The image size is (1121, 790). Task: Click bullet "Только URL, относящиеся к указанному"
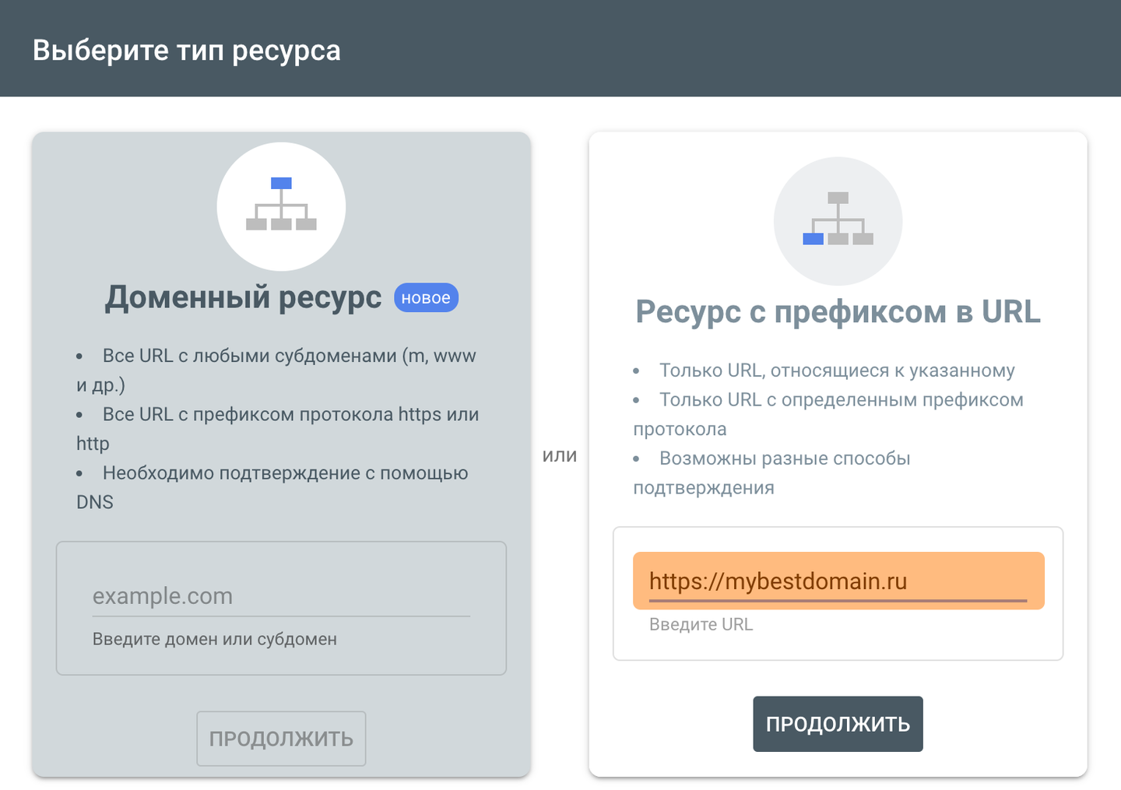pos(837,370)
